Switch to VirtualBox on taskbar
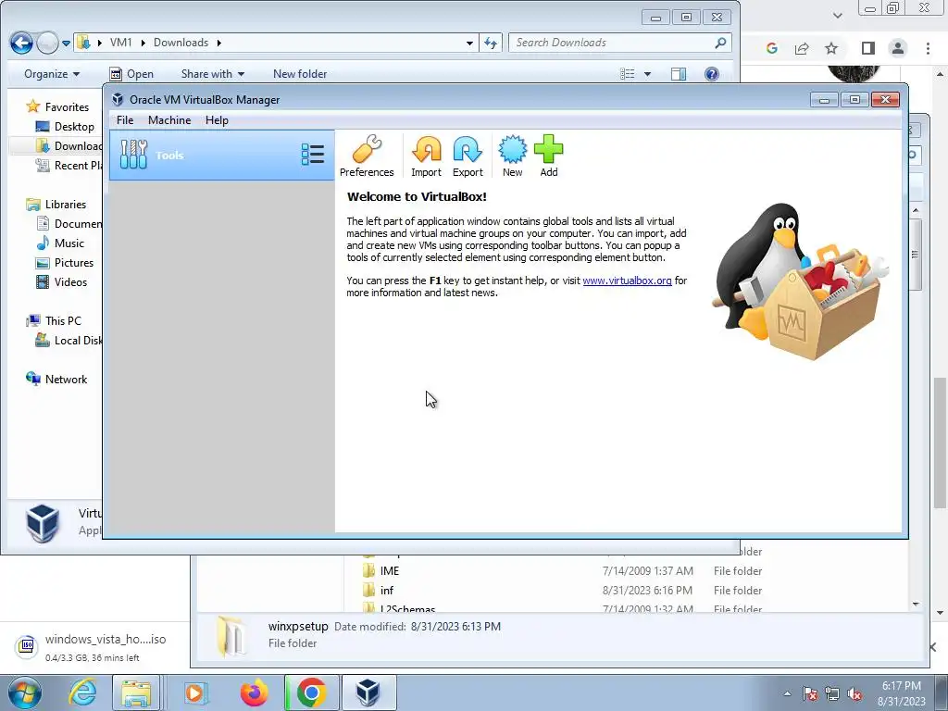 [x=368, y=692]
